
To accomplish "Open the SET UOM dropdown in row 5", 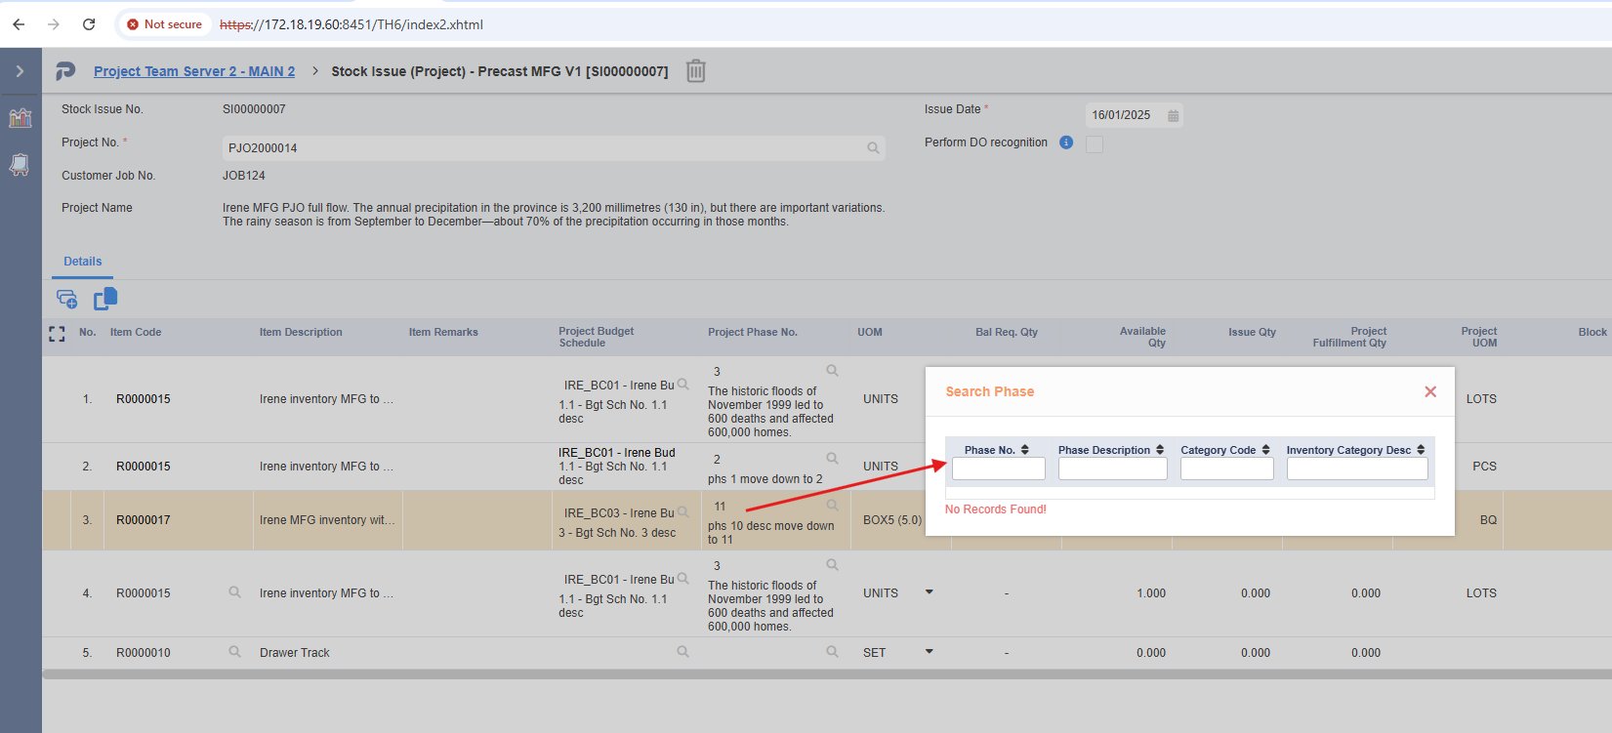I will (930, 651).
